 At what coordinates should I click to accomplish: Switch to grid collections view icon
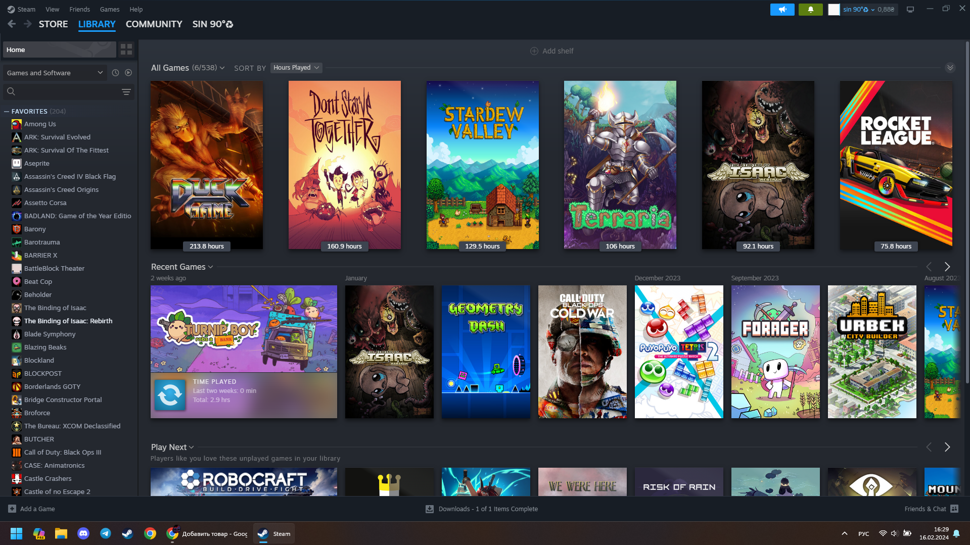tap(126, 49)
